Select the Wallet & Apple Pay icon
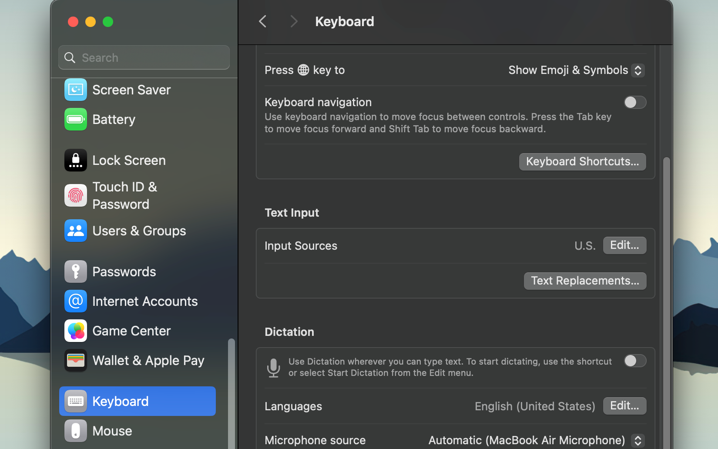718x449 pixels. click(x=75, y=360)
